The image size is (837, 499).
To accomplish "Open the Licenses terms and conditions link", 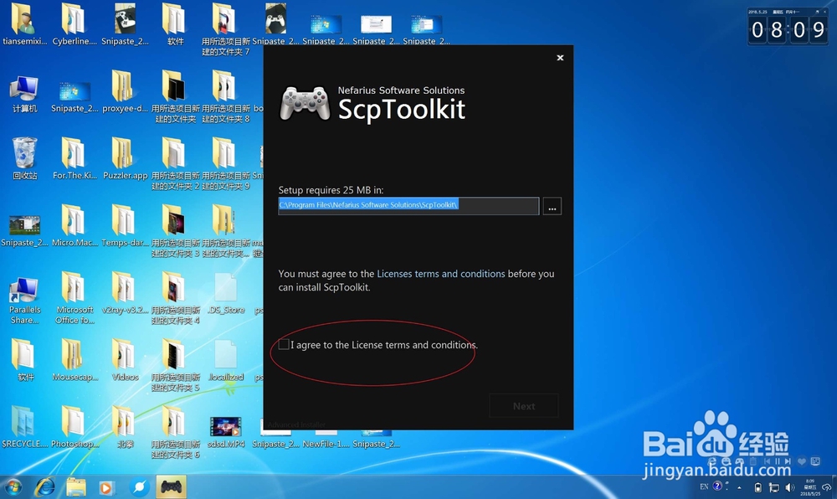I will (x=441, y=274).
